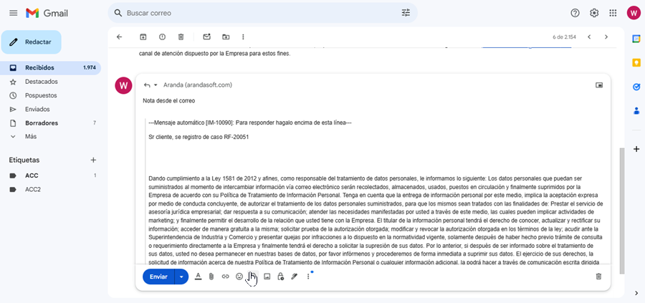The image size is (645, 303).
Task: Click the Redactar compose button
Action: click(x=32, y=42)
